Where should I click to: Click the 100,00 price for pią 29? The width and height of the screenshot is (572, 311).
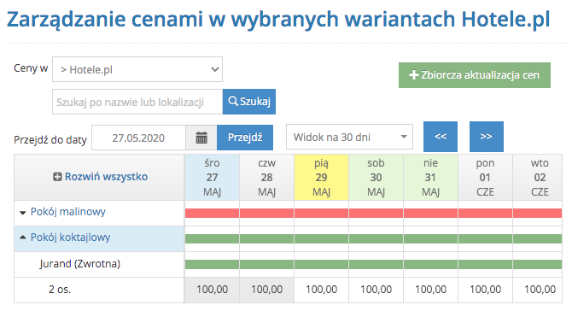[321, 290]
